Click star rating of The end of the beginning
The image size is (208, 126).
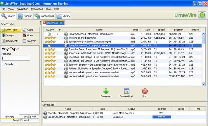[50, 38]
